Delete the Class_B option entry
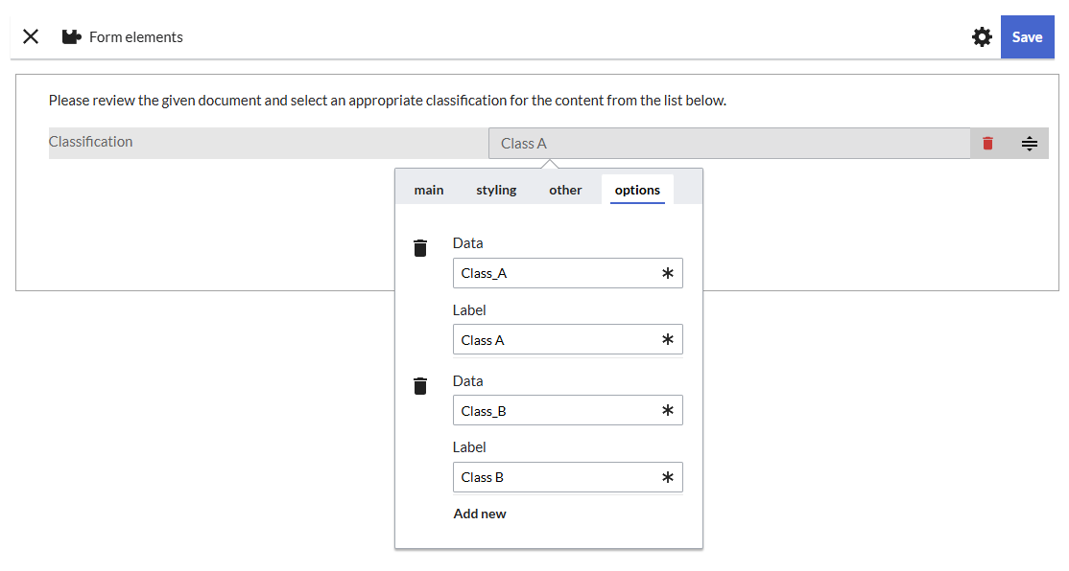Viewport: 1069px width, 571px height. 419,386
